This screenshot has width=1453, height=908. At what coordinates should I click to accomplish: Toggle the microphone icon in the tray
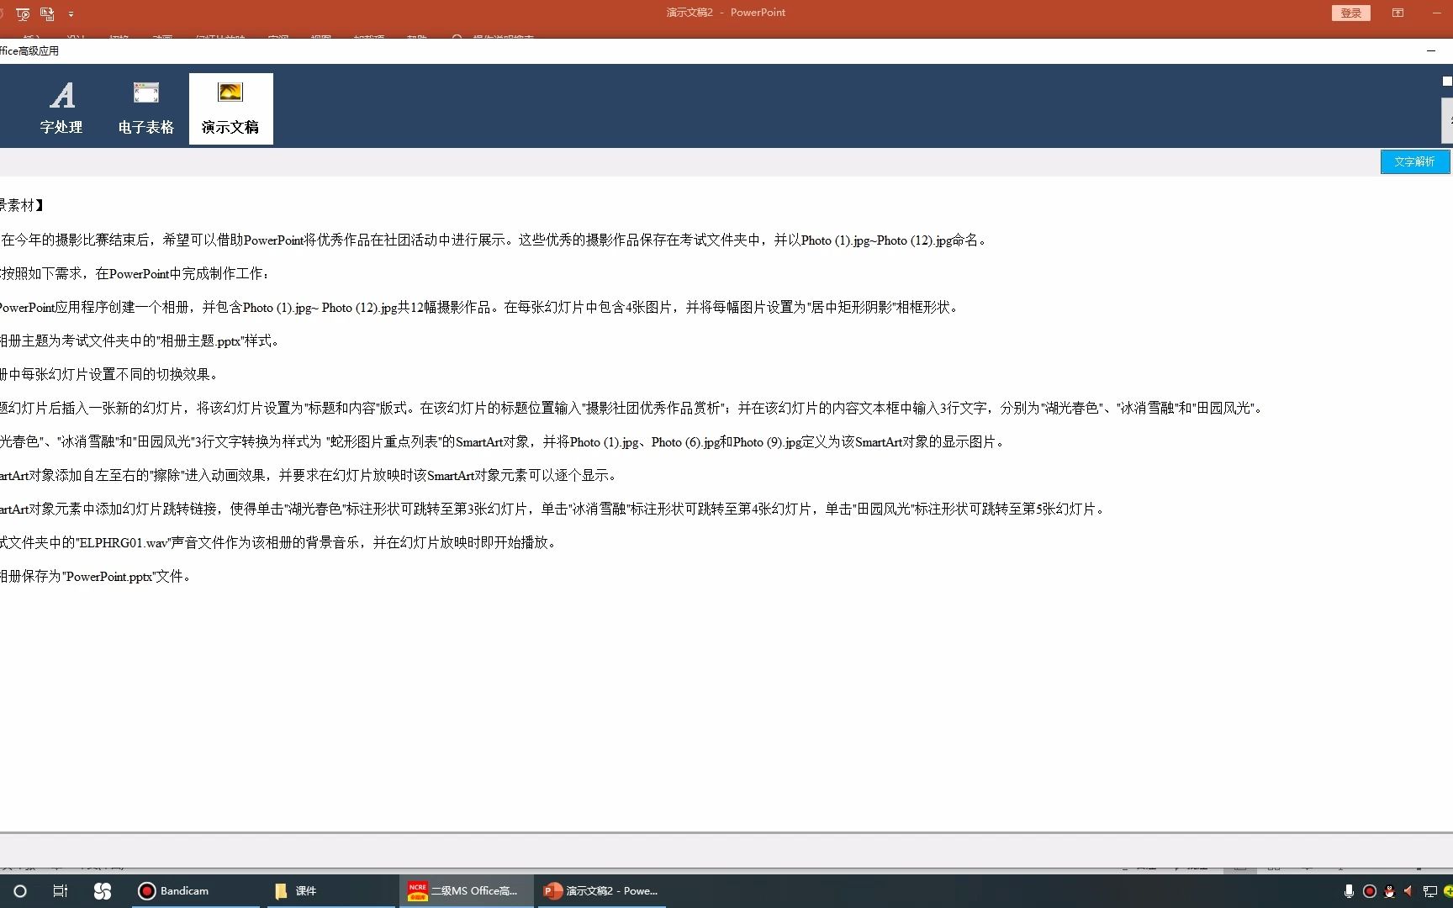(x=1350, y=891)
